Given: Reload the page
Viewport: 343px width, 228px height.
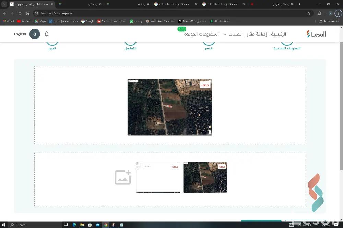Looking at the screenshot, I should 20,13.
